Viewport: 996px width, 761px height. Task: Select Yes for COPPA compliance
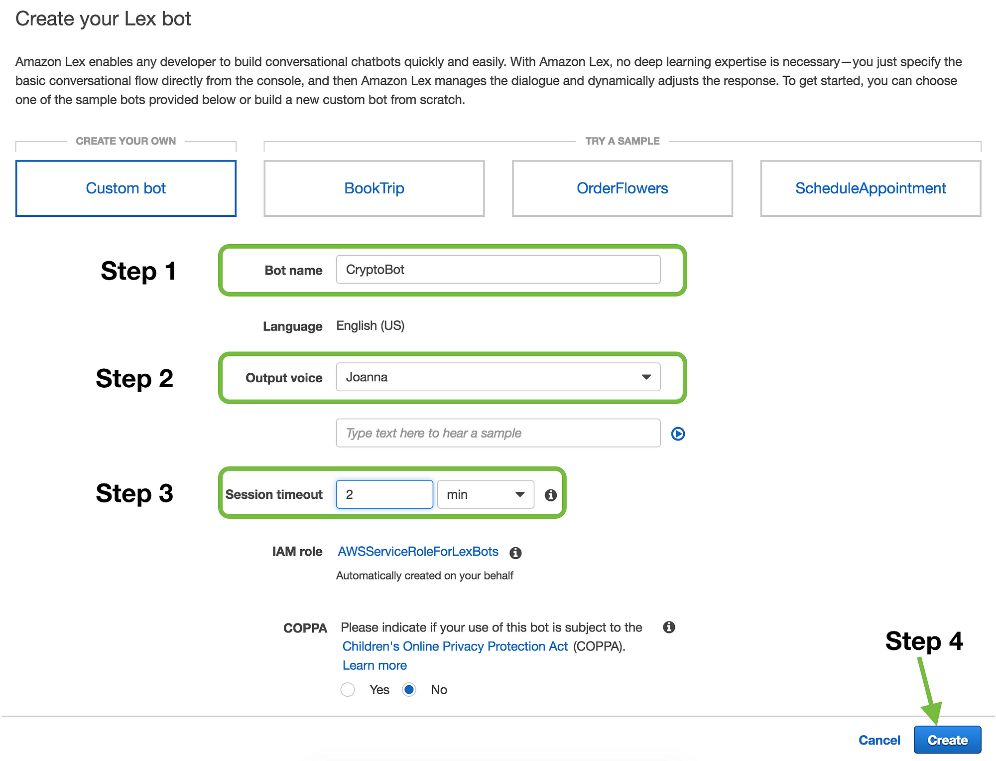[x=349, y=689]
